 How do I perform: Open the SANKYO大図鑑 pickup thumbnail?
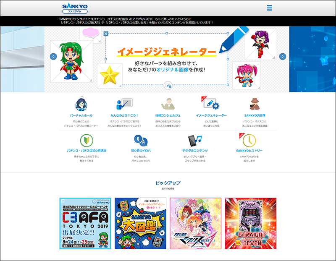tap(140, 223)
